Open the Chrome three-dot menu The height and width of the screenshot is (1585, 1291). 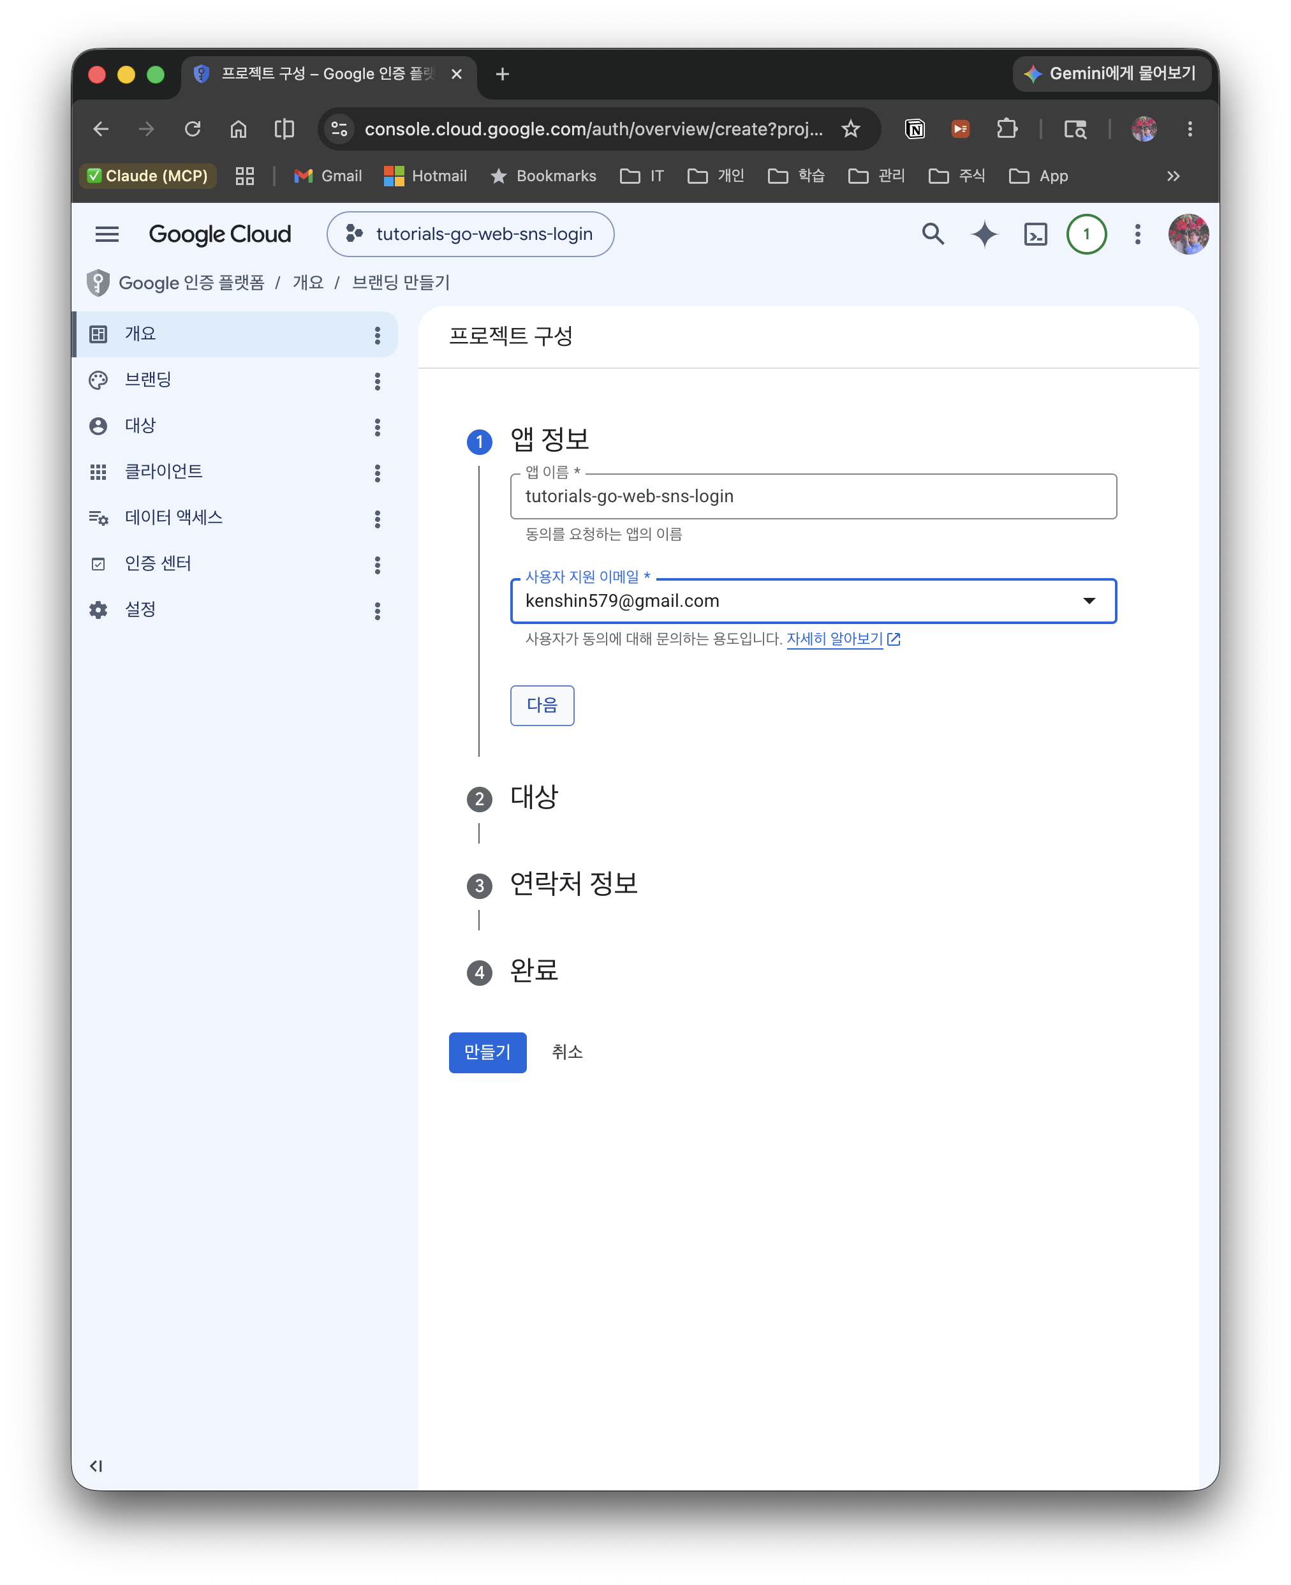coord(1190,130)
